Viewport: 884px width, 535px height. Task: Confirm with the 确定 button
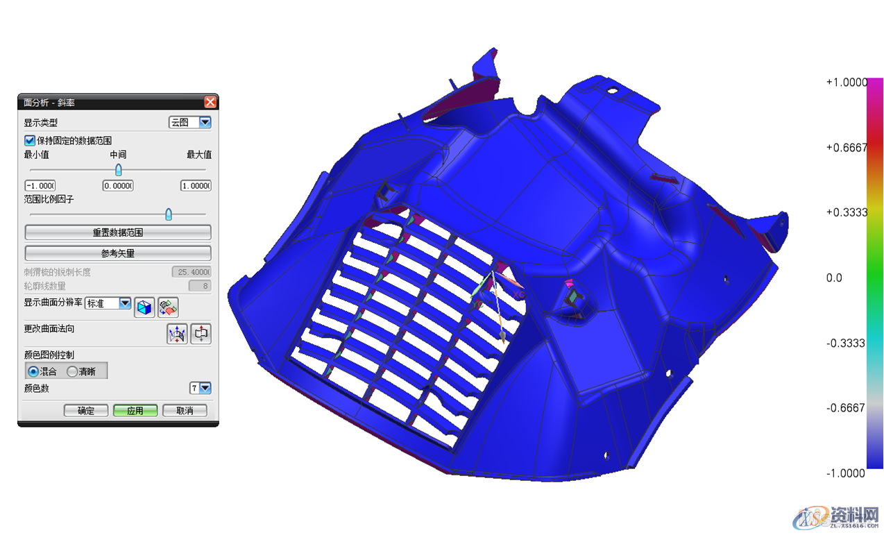tap(85, 411)
